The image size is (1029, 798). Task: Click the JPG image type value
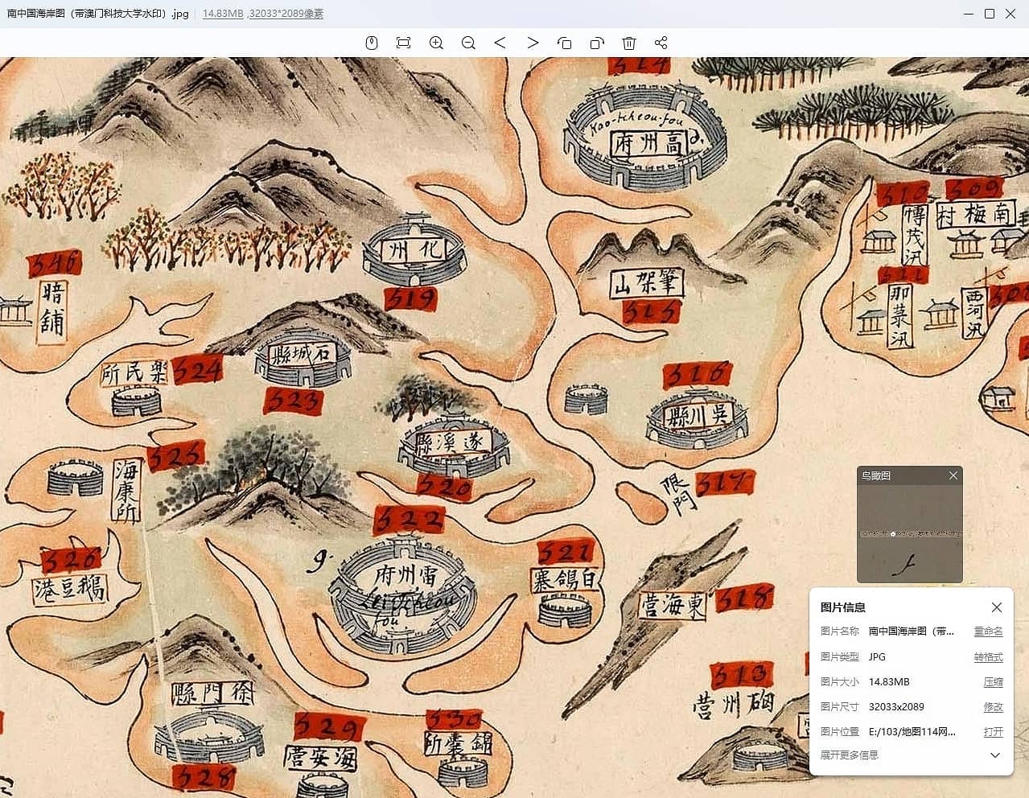877,656
